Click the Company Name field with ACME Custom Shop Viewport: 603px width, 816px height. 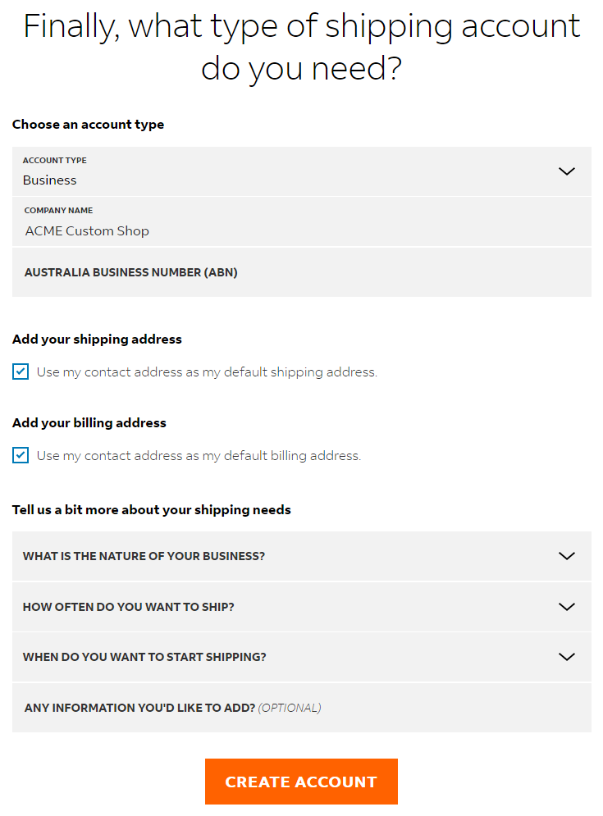tap(301, 223)
